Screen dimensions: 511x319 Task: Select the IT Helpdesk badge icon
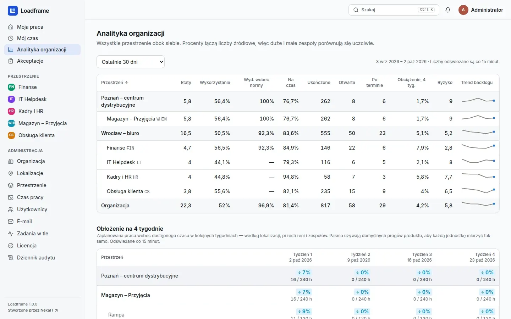(11, 99)
